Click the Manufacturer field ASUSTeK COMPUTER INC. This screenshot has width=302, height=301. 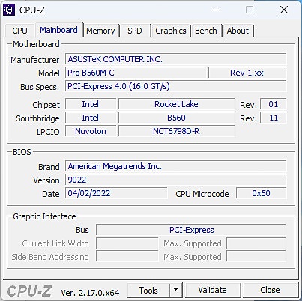pyautogui.click(x=175, y=59)
